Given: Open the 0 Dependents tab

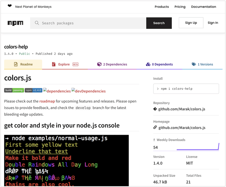Looking at the screenshot, I should click(159, 65).
